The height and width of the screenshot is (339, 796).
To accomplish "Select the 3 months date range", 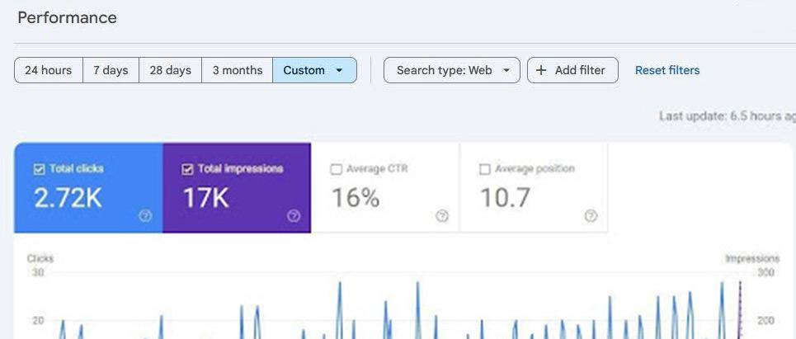I will click(x=238, y=71).
